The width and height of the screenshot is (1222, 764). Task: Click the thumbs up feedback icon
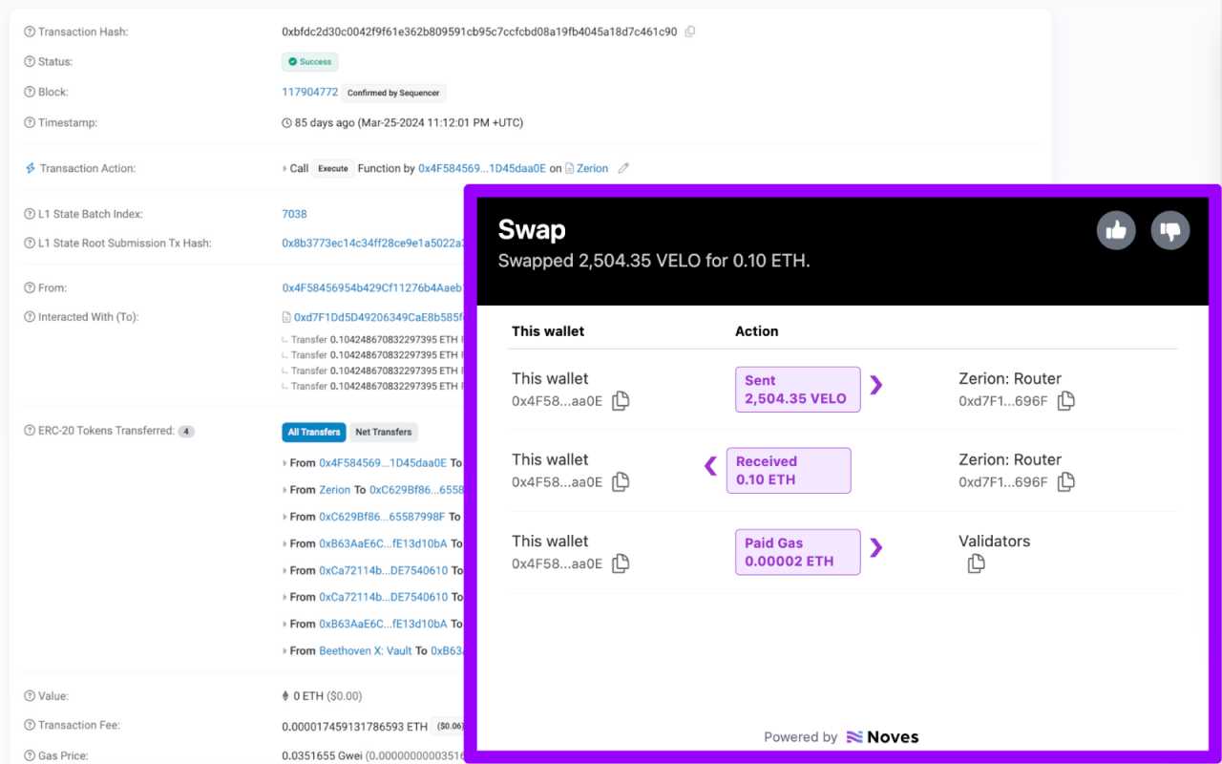coord(1116,230)
